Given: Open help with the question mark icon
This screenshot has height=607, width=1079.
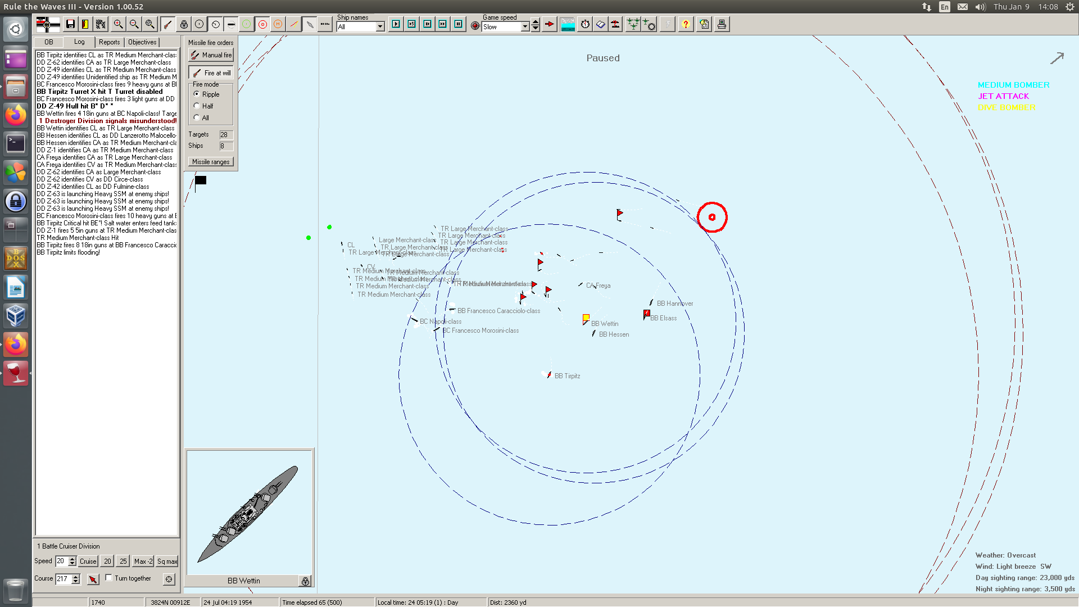Looking at the screenshot, I should pos(686,24).
